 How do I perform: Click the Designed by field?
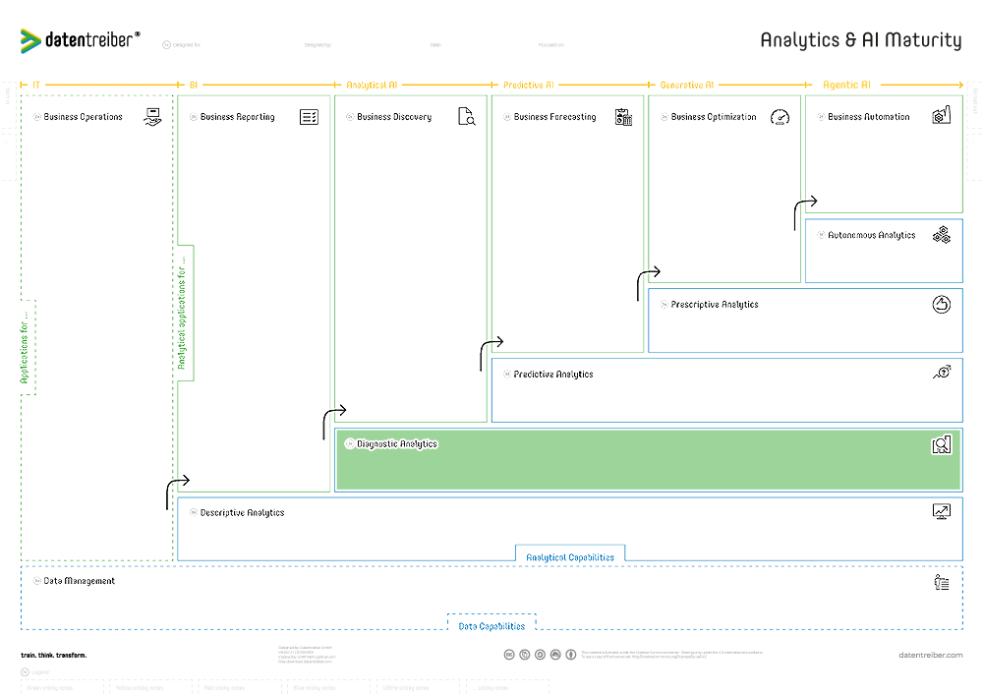[x=318, y=45]
